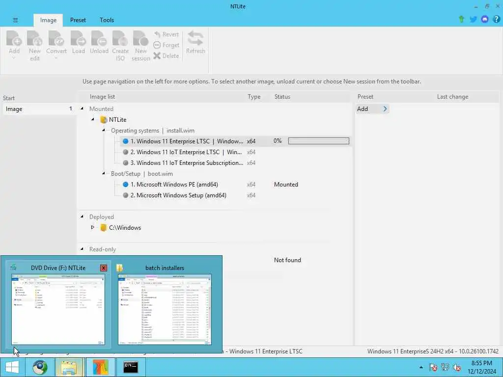
Task: Click the C:\Windows folder icon
Action: click(103, 228)
